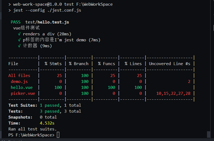Click demo.js uncovered line number 2
214x141 pixels.
[x=189, y=82]
